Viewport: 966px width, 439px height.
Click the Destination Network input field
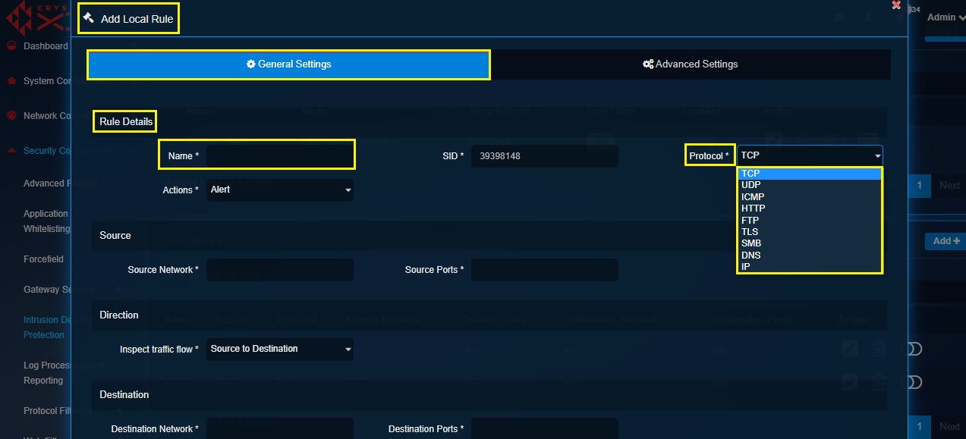click(280, 429)
